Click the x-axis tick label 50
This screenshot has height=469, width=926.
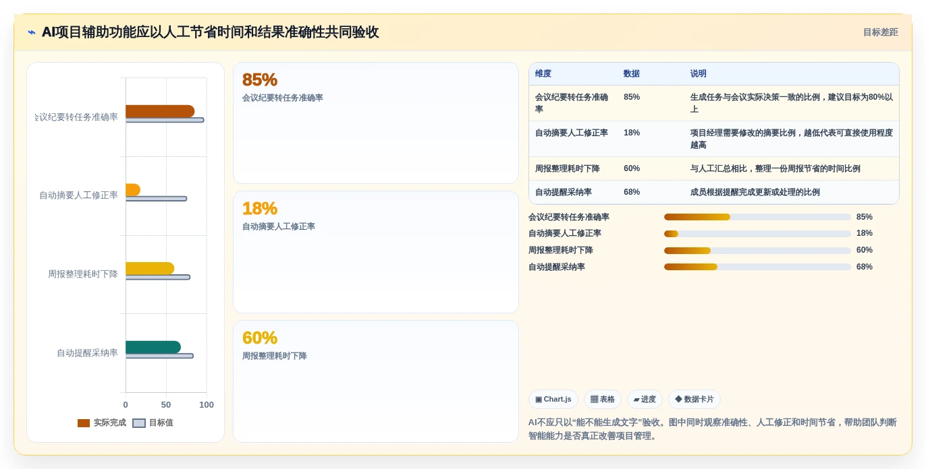coord(166,405)
